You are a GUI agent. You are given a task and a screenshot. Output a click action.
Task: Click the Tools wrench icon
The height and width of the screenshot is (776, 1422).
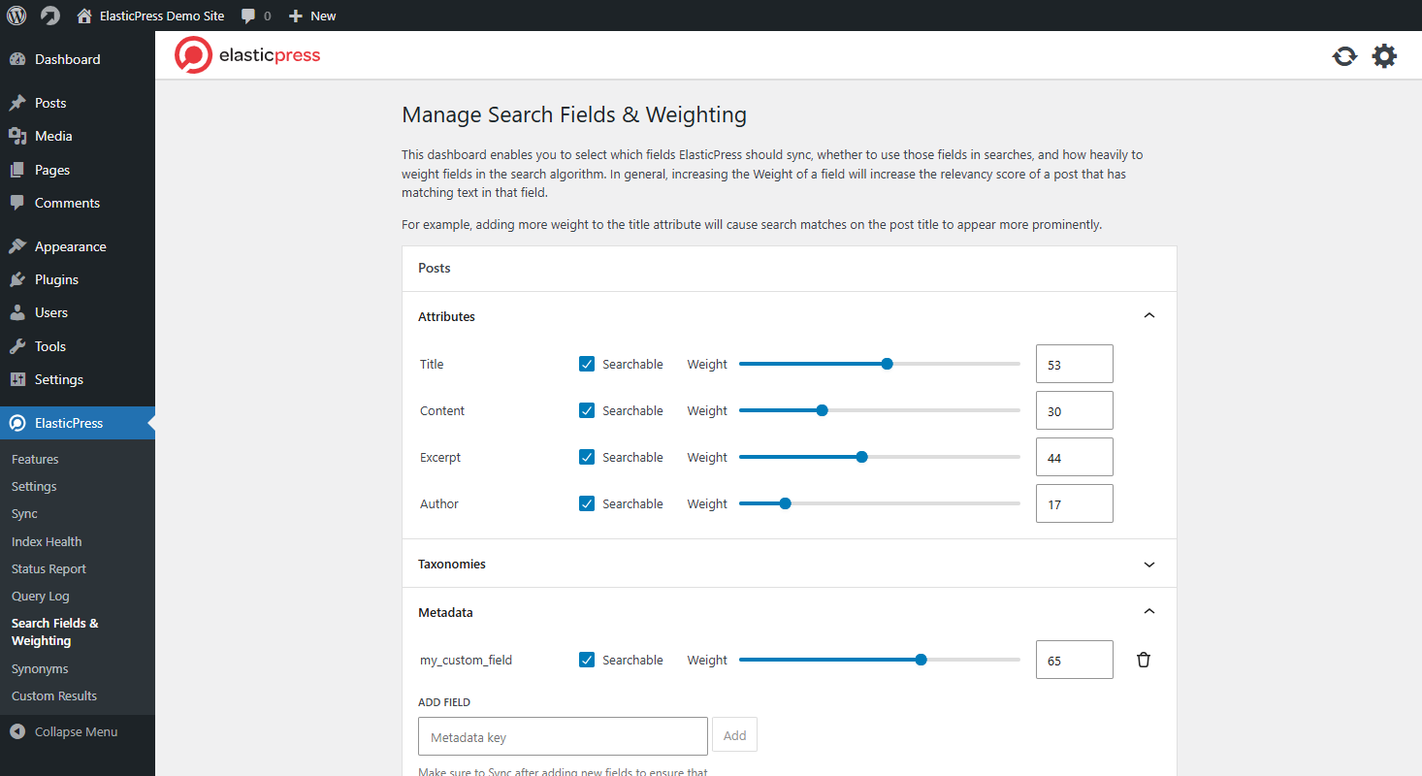tap(17, 346)
